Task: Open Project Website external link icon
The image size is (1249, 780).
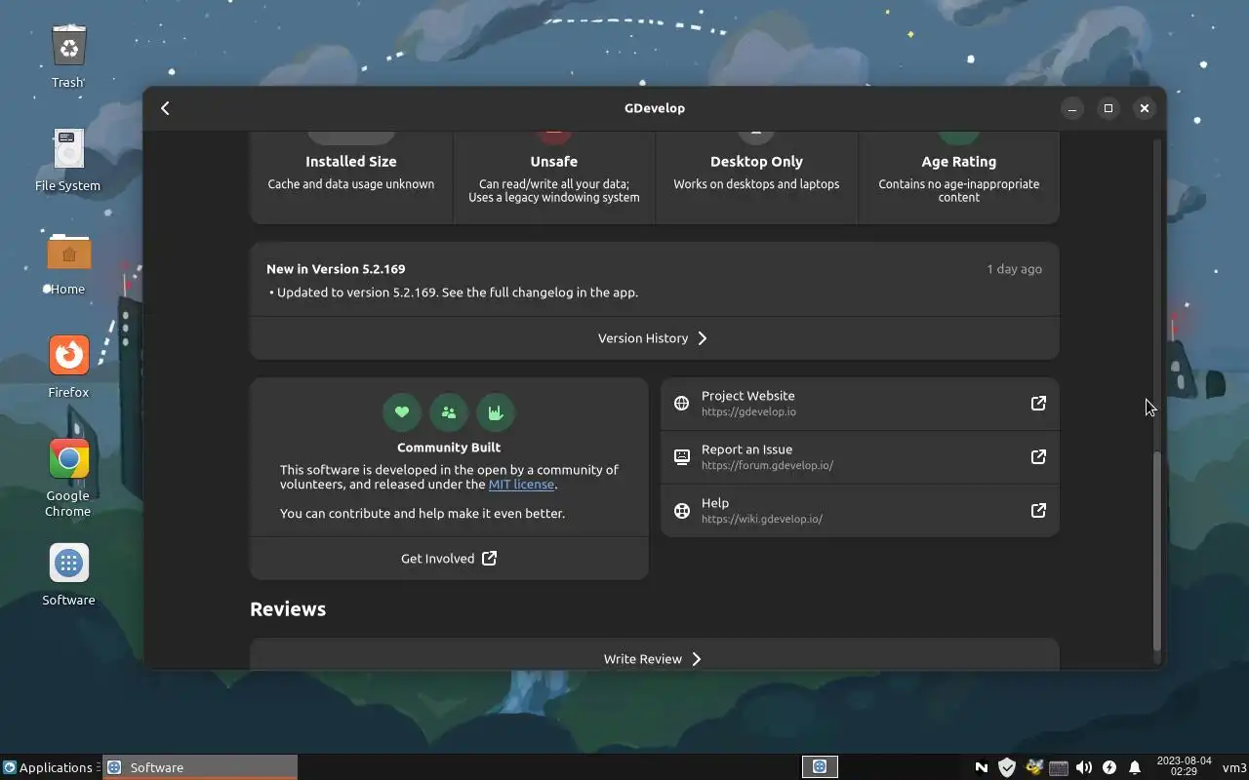Action: 1038,404
